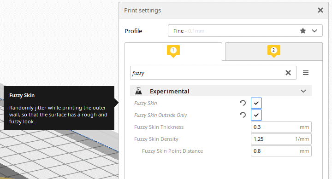Viewport: 332px width, 179px height.
Task: Reset the Fuzzy Skin setting
Action: click(x=243, y=103)
